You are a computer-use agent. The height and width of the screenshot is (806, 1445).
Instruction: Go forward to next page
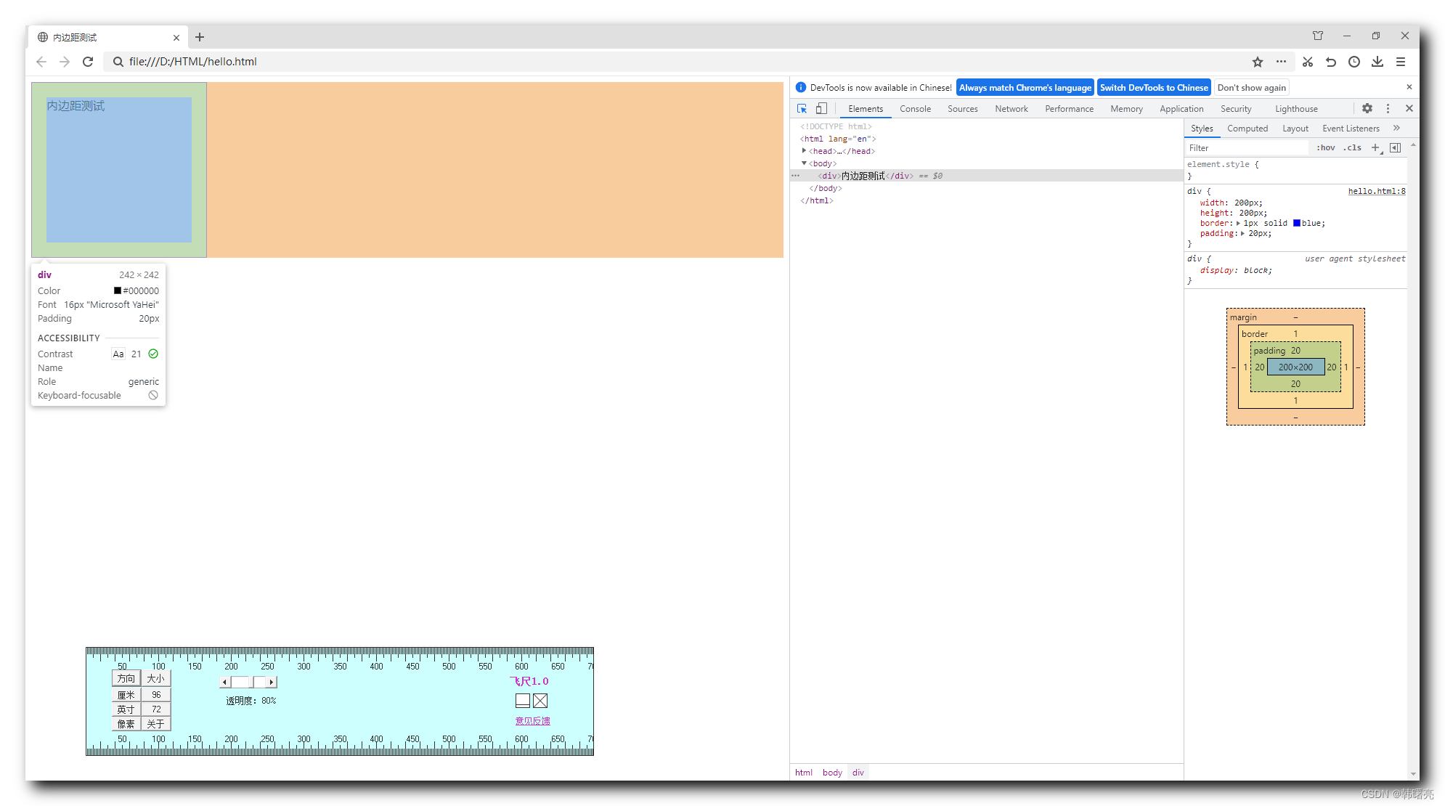click(65, 62)
